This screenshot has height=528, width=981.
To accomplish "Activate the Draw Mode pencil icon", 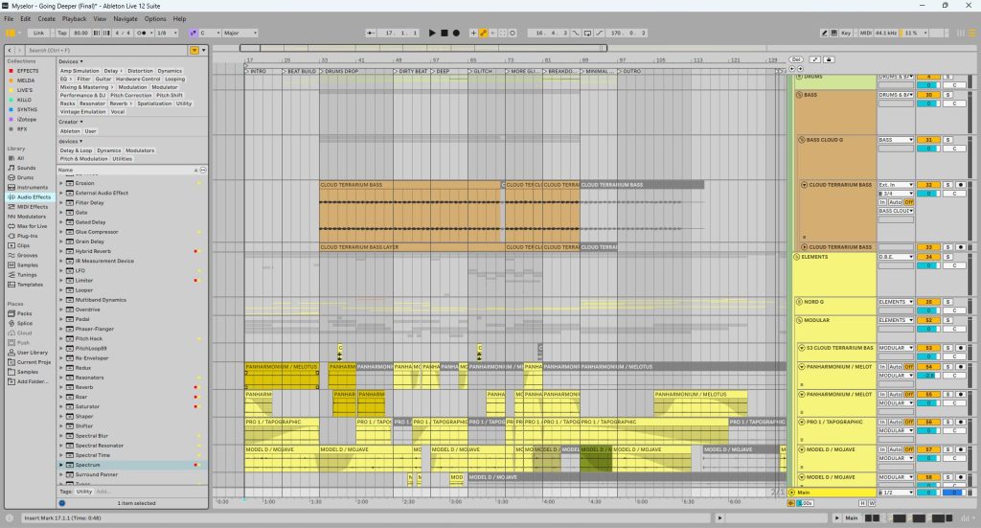I will coord(824,33).
